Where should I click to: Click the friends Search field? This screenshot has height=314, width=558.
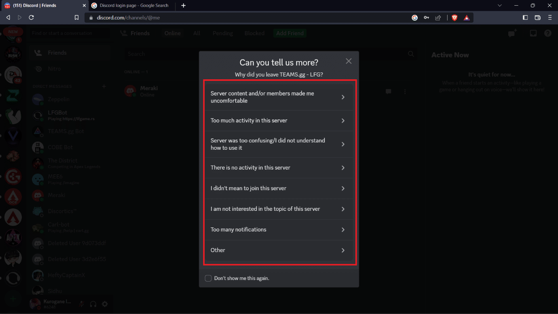[270, 53]
